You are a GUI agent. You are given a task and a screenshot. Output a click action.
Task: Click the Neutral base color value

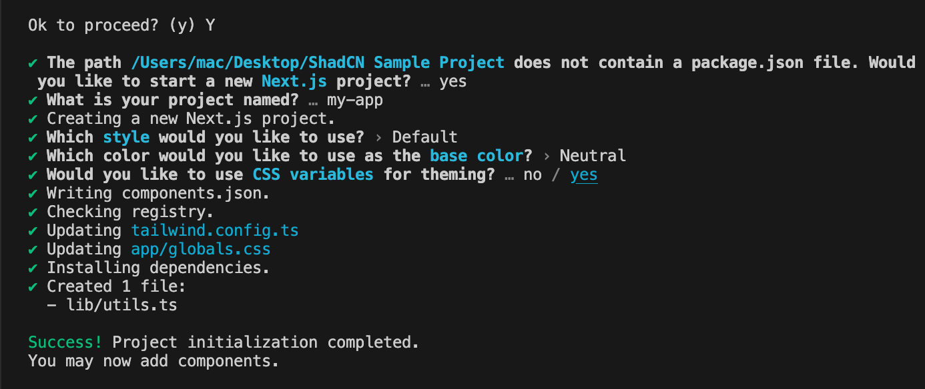tap(593, 156)
